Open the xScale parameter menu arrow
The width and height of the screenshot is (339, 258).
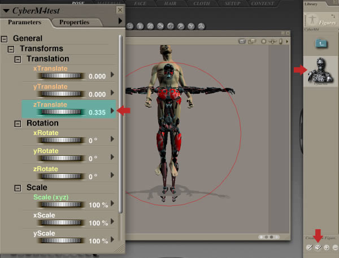point(112,221)
